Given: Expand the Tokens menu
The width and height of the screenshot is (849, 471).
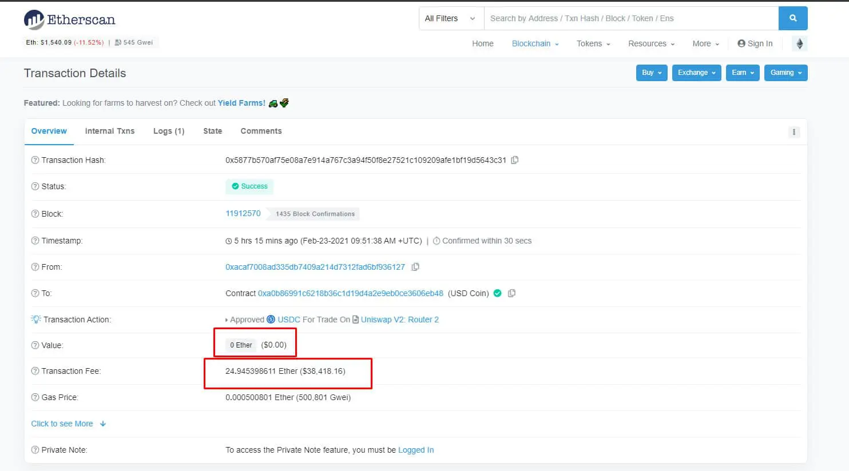Looking at the screenshot, I should [x=593, y=43].
